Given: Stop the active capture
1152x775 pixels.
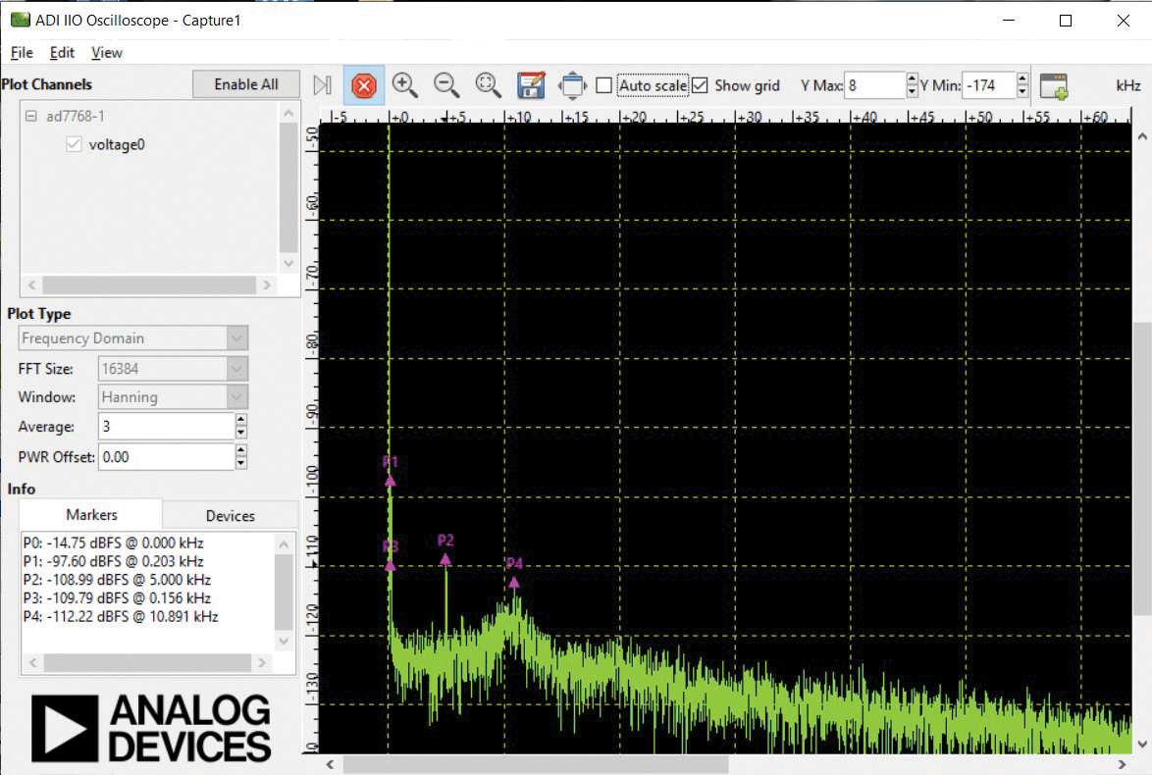Looking at the screenshot, I should 364,85.
